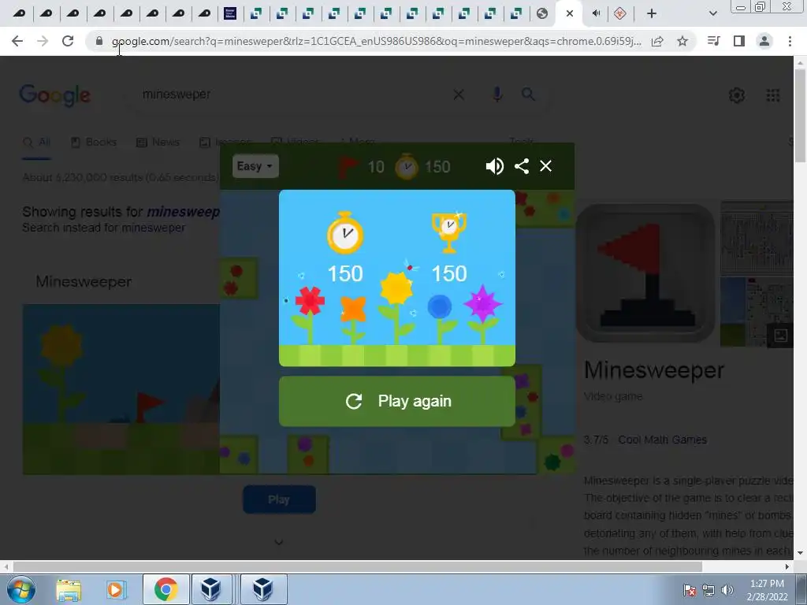This screenshot has width=807, height=605.
Task: Start voice search with microphone
Action: click(497, 95)
